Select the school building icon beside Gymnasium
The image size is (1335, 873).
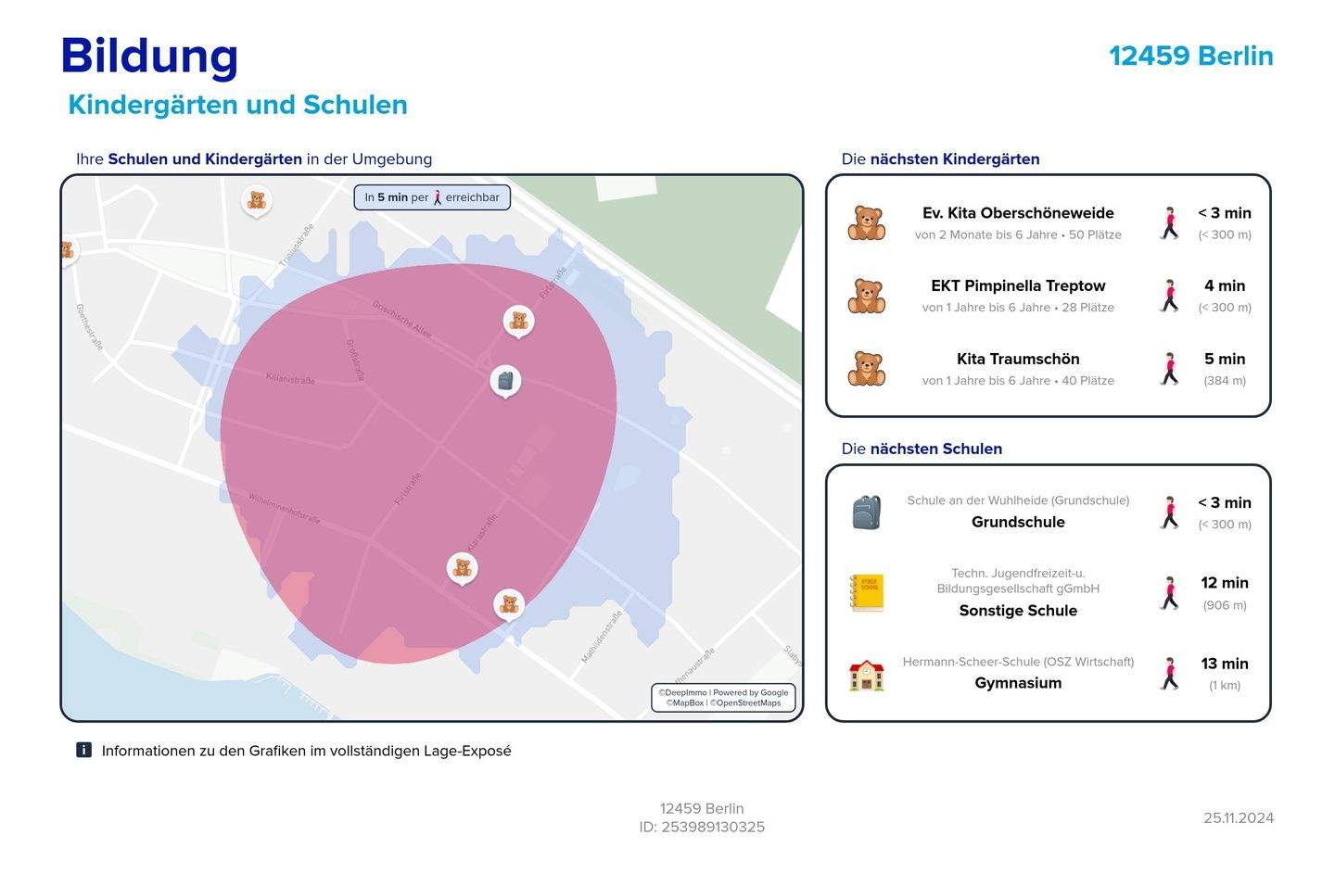(x=866, y=675)
